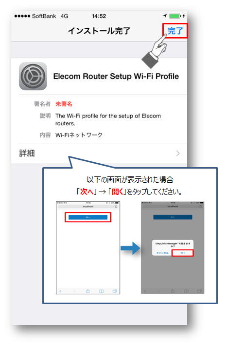The width and height of the screenshot is (227, 346).
Task: Click share icon in left Safari toolbar
Action: [x=87, y=291]
